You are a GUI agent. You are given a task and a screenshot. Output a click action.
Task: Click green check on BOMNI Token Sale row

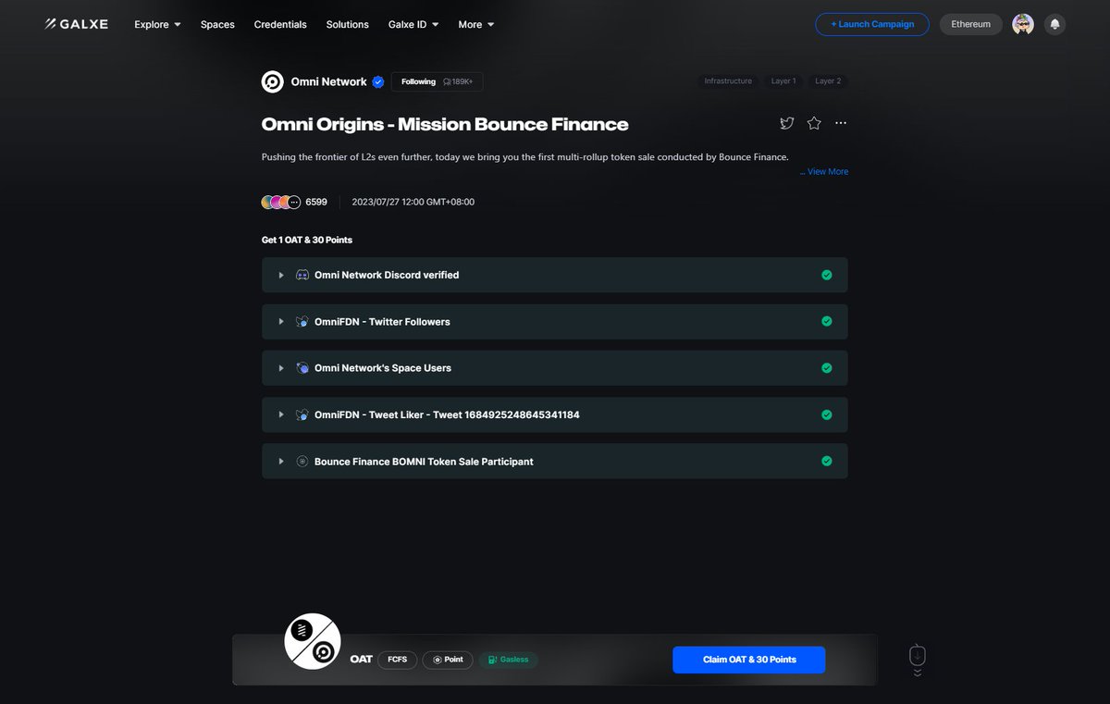tap(827, 461)
